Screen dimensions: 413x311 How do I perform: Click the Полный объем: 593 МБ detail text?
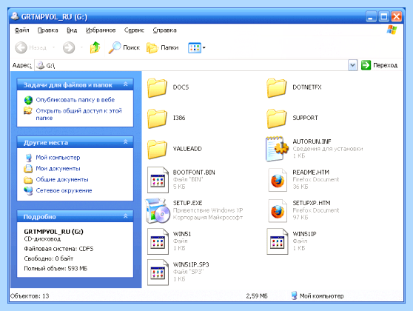(56, 269)
